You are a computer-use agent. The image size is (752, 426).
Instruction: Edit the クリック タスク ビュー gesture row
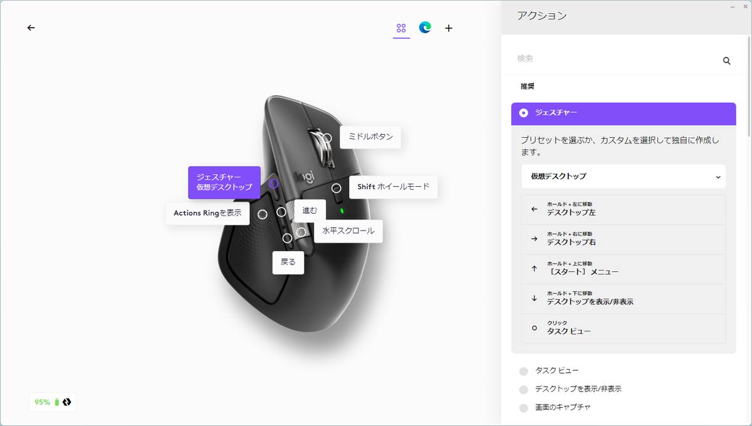click(624, 328)
